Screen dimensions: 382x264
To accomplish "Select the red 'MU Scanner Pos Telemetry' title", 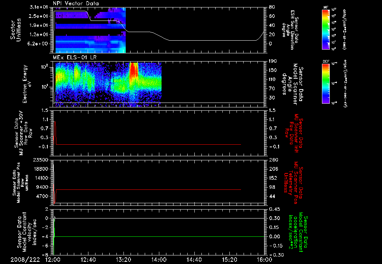I will tap(294, 183).
